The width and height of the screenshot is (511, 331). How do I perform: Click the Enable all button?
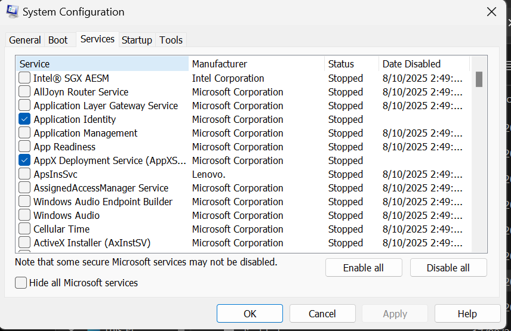(x=364, y=268)
